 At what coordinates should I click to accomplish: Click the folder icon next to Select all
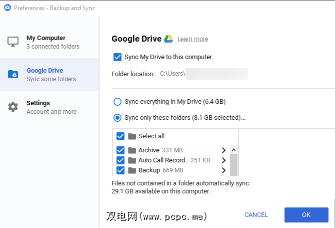[132, 136]
